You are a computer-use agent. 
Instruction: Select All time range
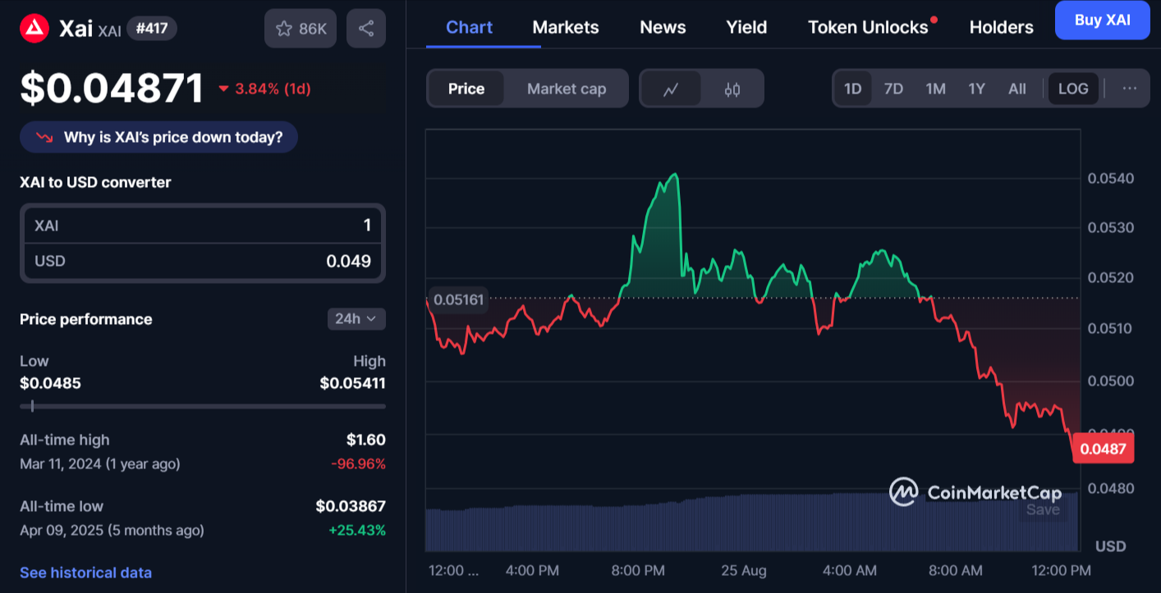click(1017, 89)
